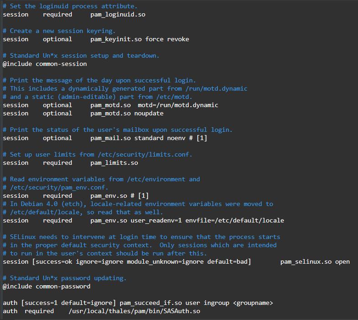Click the /etc/security/pam_env.conf comment line
The image size is (358, 320).
tap(56, 187)
